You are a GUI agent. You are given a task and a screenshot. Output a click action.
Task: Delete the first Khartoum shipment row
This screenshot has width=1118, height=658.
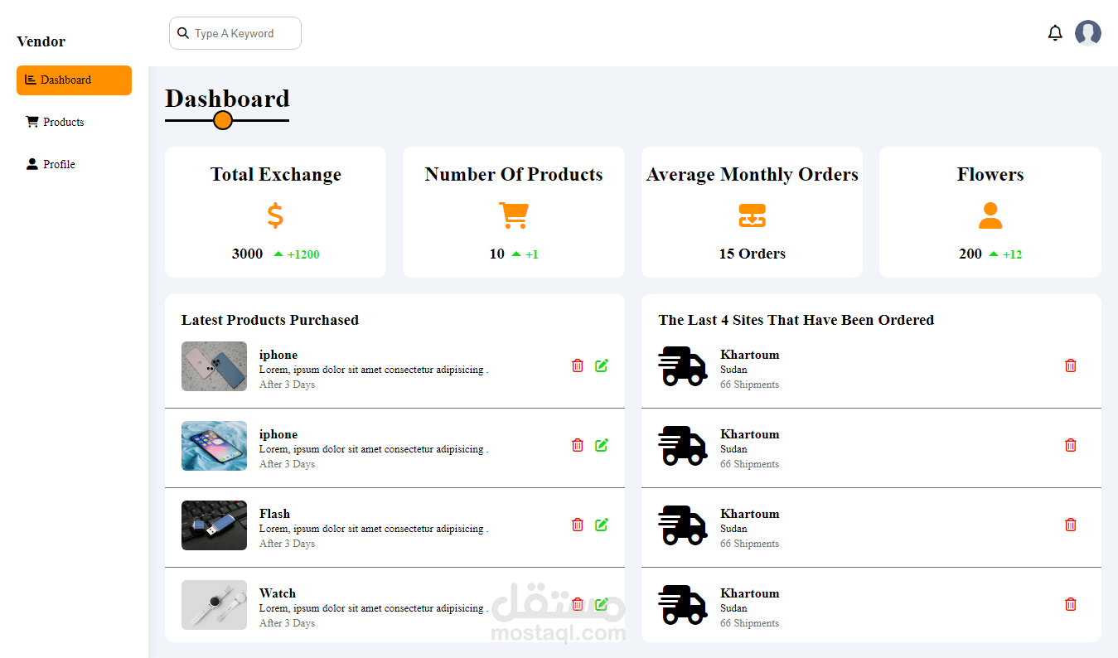point(1070,365)
